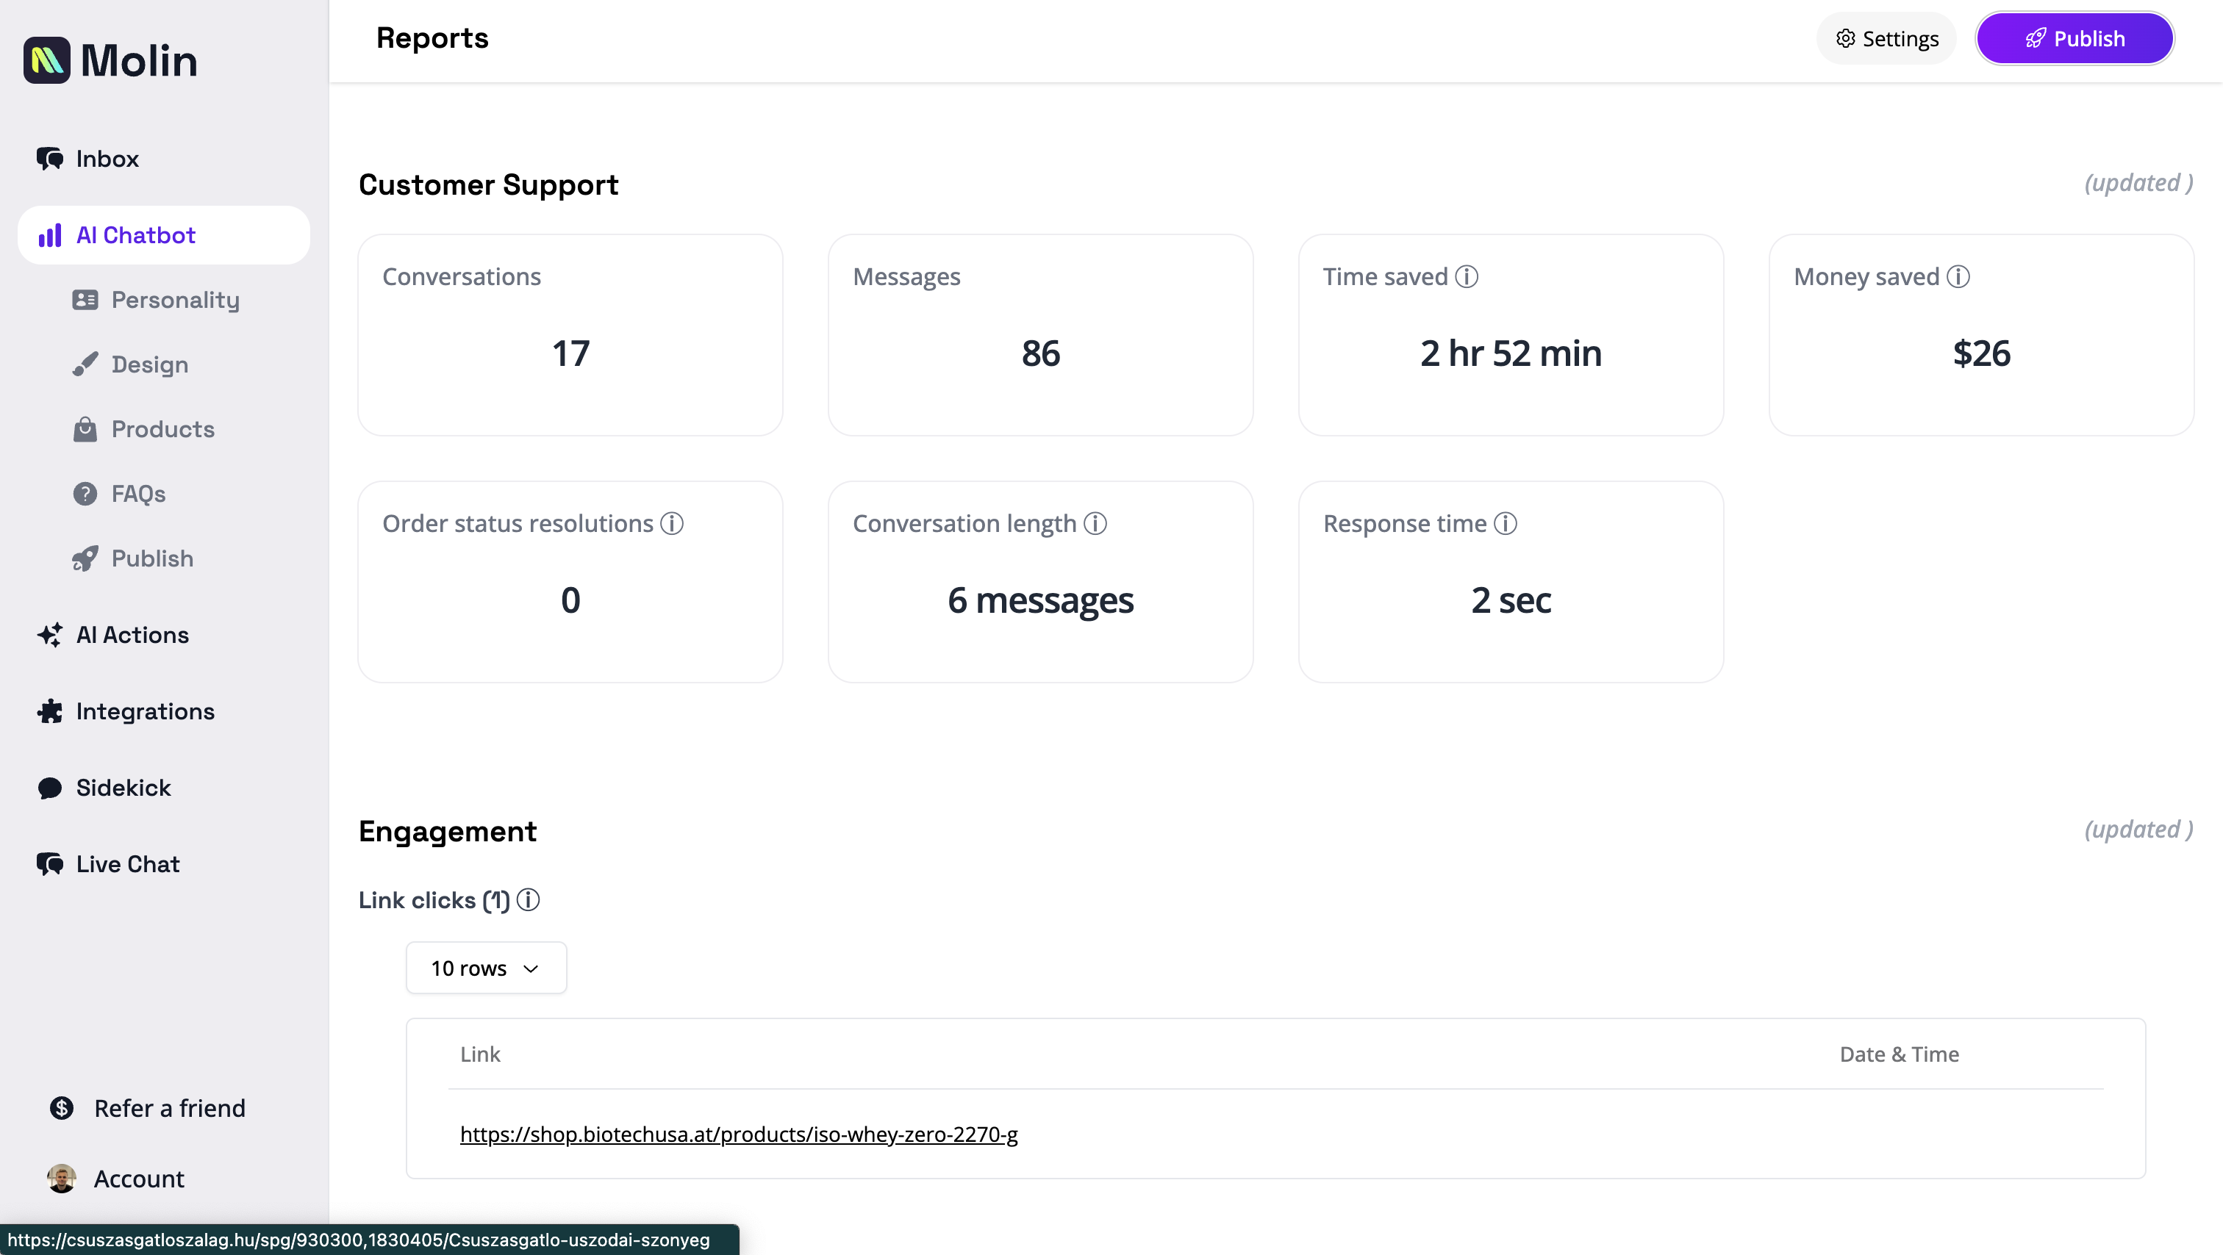
Task: Open the Personality settings
Action: (x=175, y=299)
